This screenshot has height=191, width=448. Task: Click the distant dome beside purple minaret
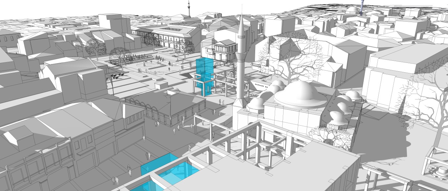(353, 10)
